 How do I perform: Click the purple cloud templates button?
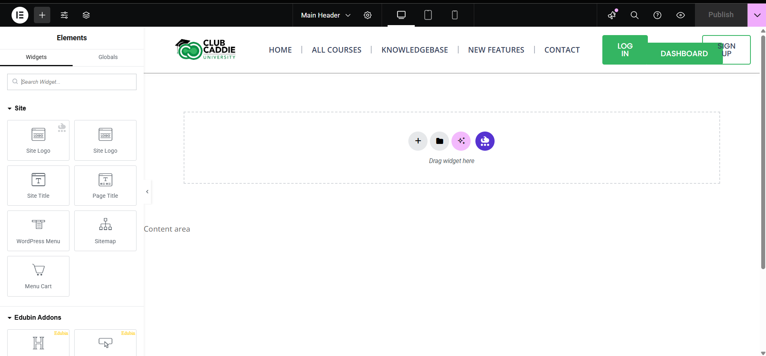point(485,141)
